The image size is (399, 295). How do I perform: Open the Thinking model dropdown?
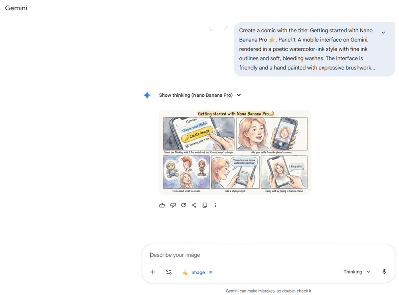357,272
